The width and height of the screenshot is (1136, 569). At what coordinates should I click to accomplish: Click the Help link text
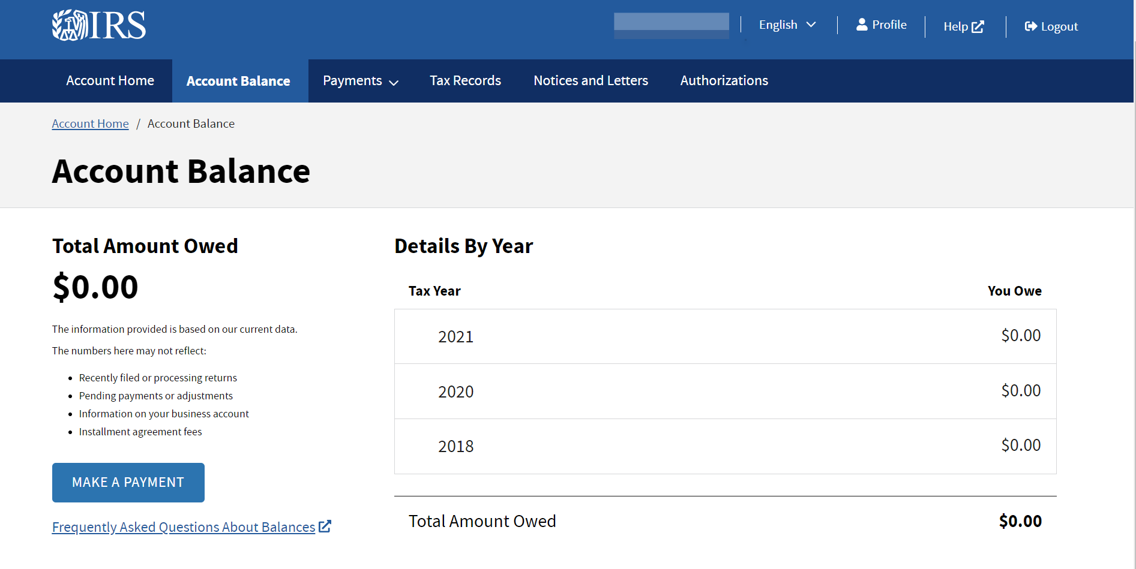(x=955, y=26)
